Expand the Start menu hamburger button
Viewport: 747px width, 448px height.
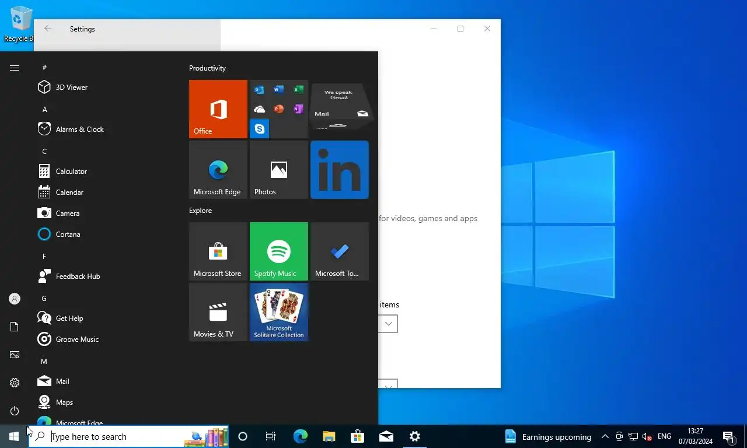[15, 68]
